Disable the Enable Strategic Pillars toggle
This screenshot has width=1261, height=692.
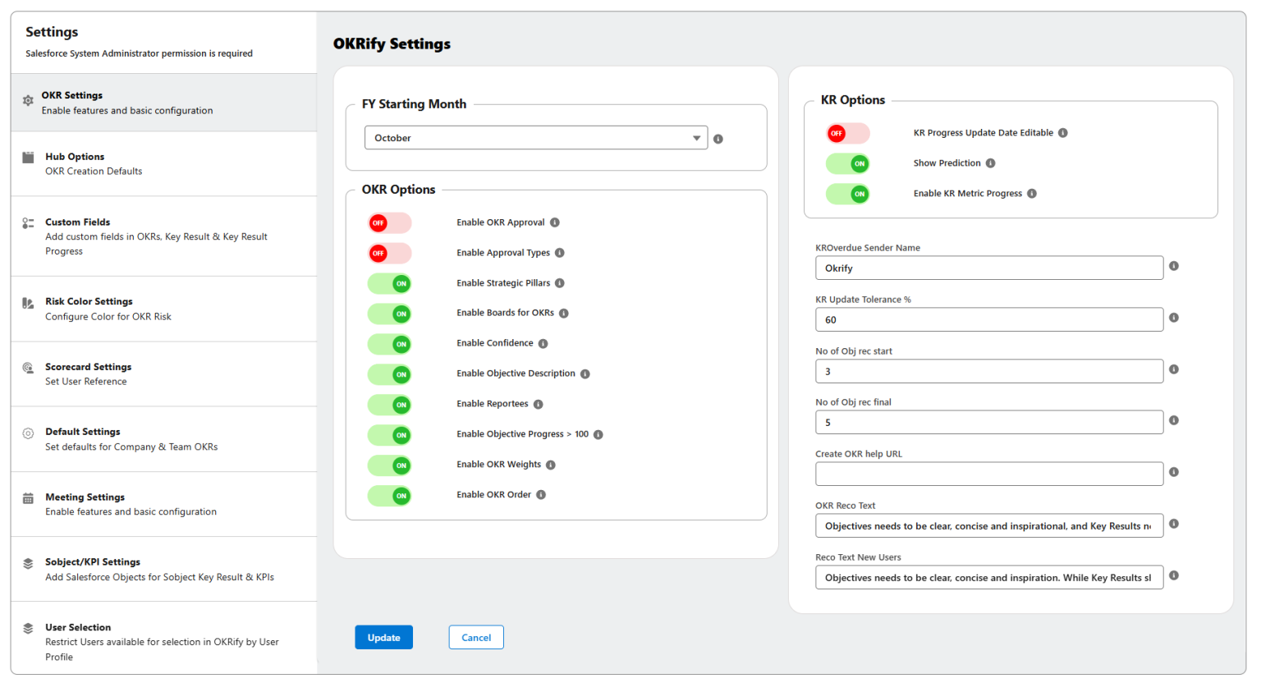[389, 283]
